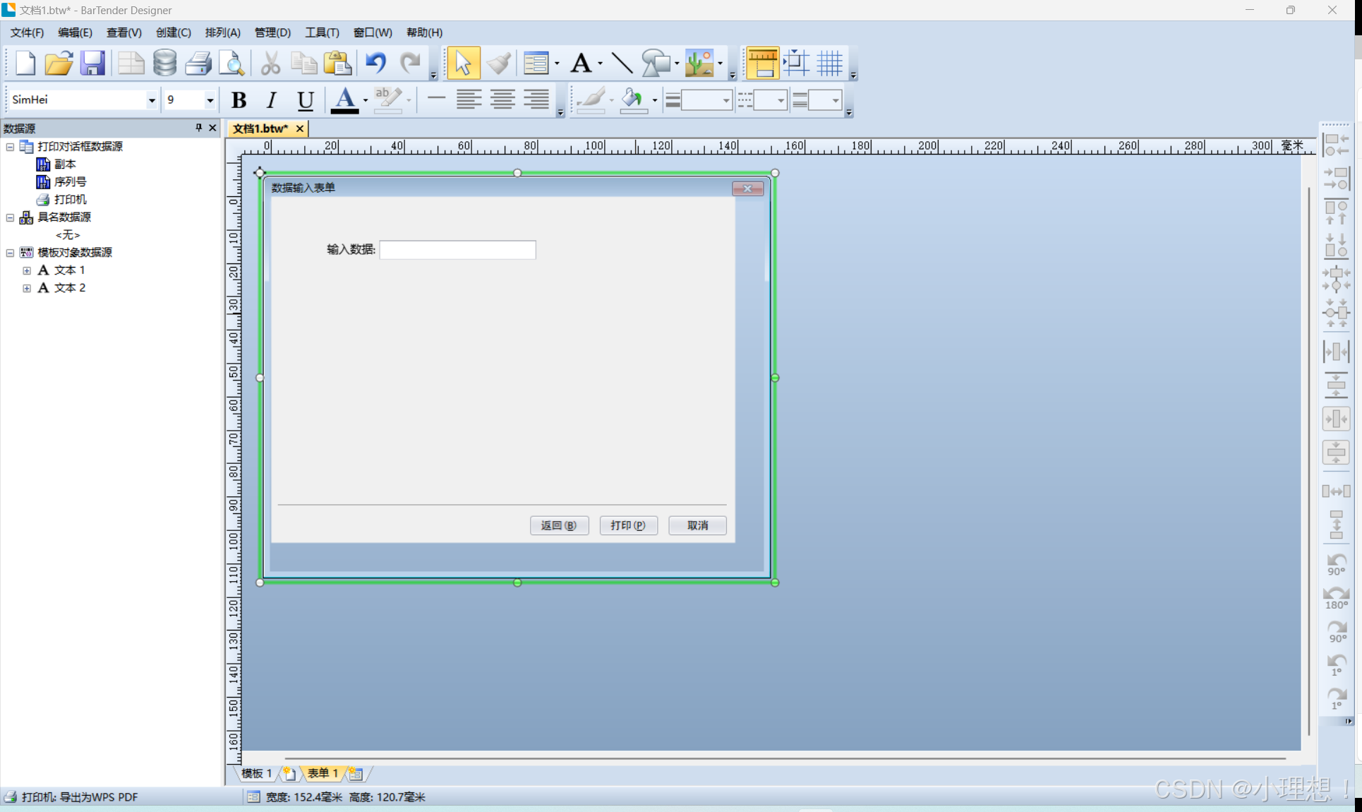This screenshot has width=1362, height=812.
Task: Open the font size dropdown
Action: pos(210,100)
